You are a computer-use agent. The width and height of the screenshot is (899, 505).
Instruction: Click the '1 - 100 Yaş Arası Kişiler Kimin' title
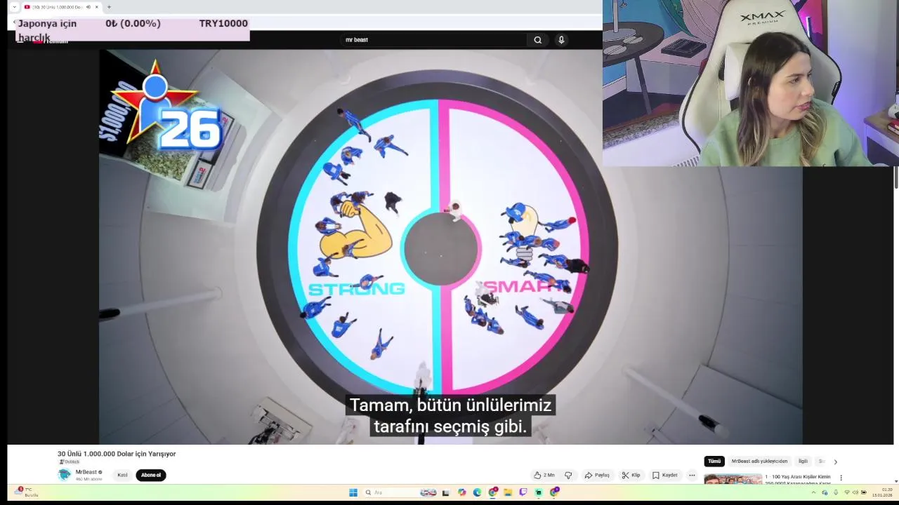coord(797,477)
